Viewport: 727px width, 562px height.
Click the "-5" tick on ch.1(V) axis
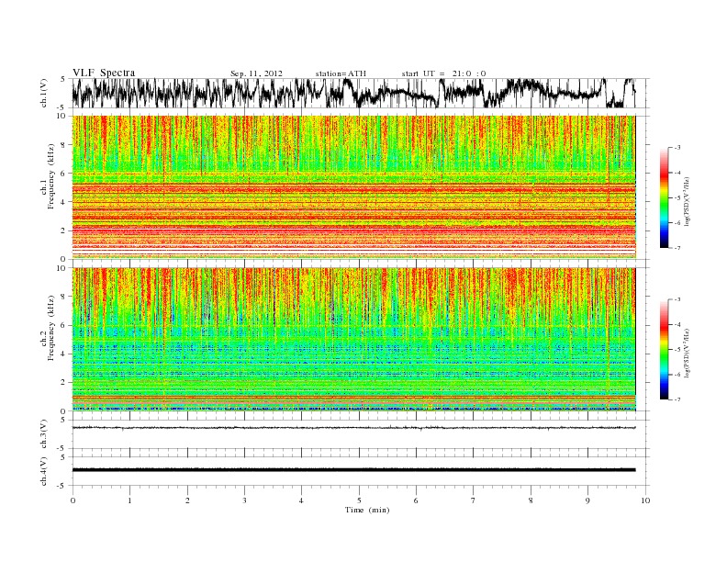(x=62, y=107)
